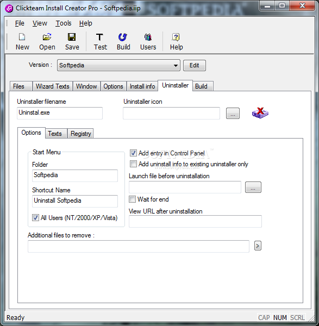Click the Ready status bar text

click(15, 317)
